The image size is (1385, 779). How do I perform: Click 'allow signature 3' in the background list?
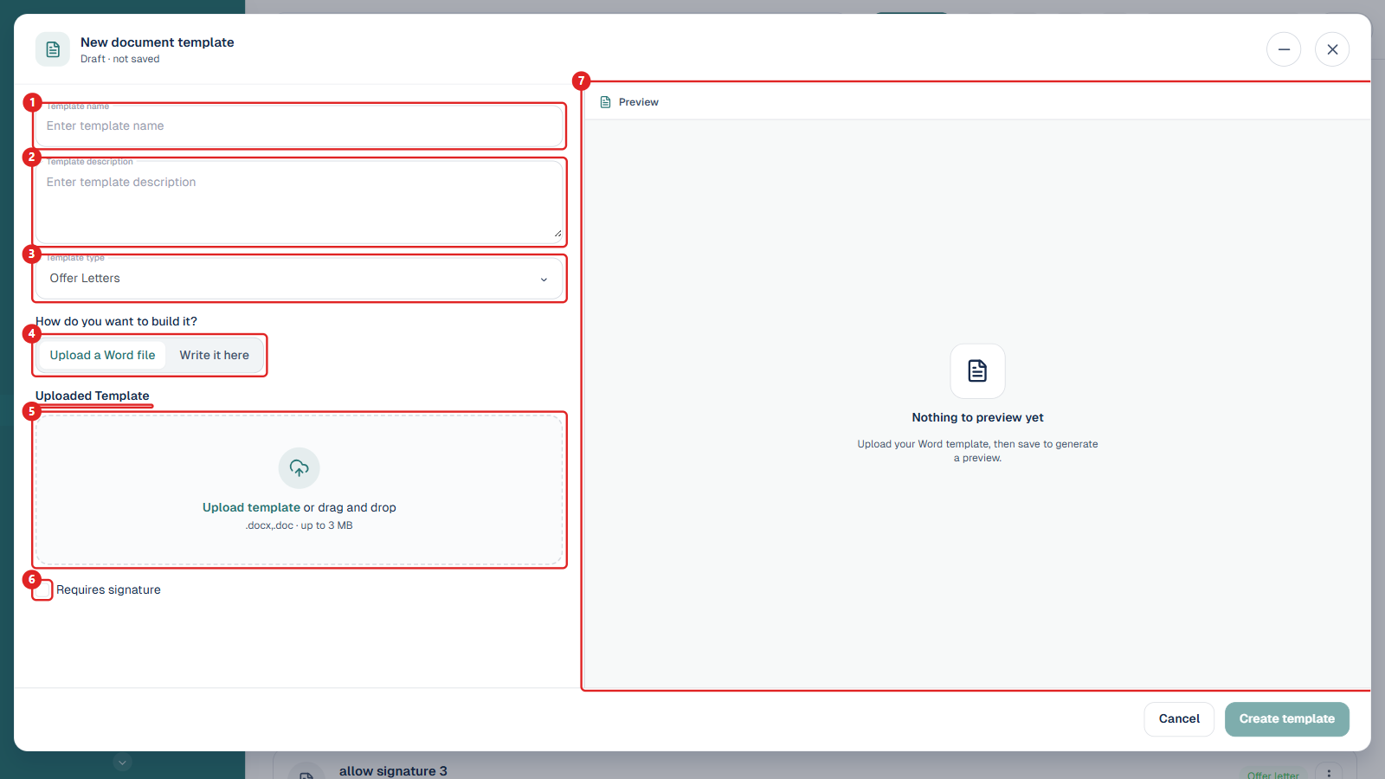393,771
